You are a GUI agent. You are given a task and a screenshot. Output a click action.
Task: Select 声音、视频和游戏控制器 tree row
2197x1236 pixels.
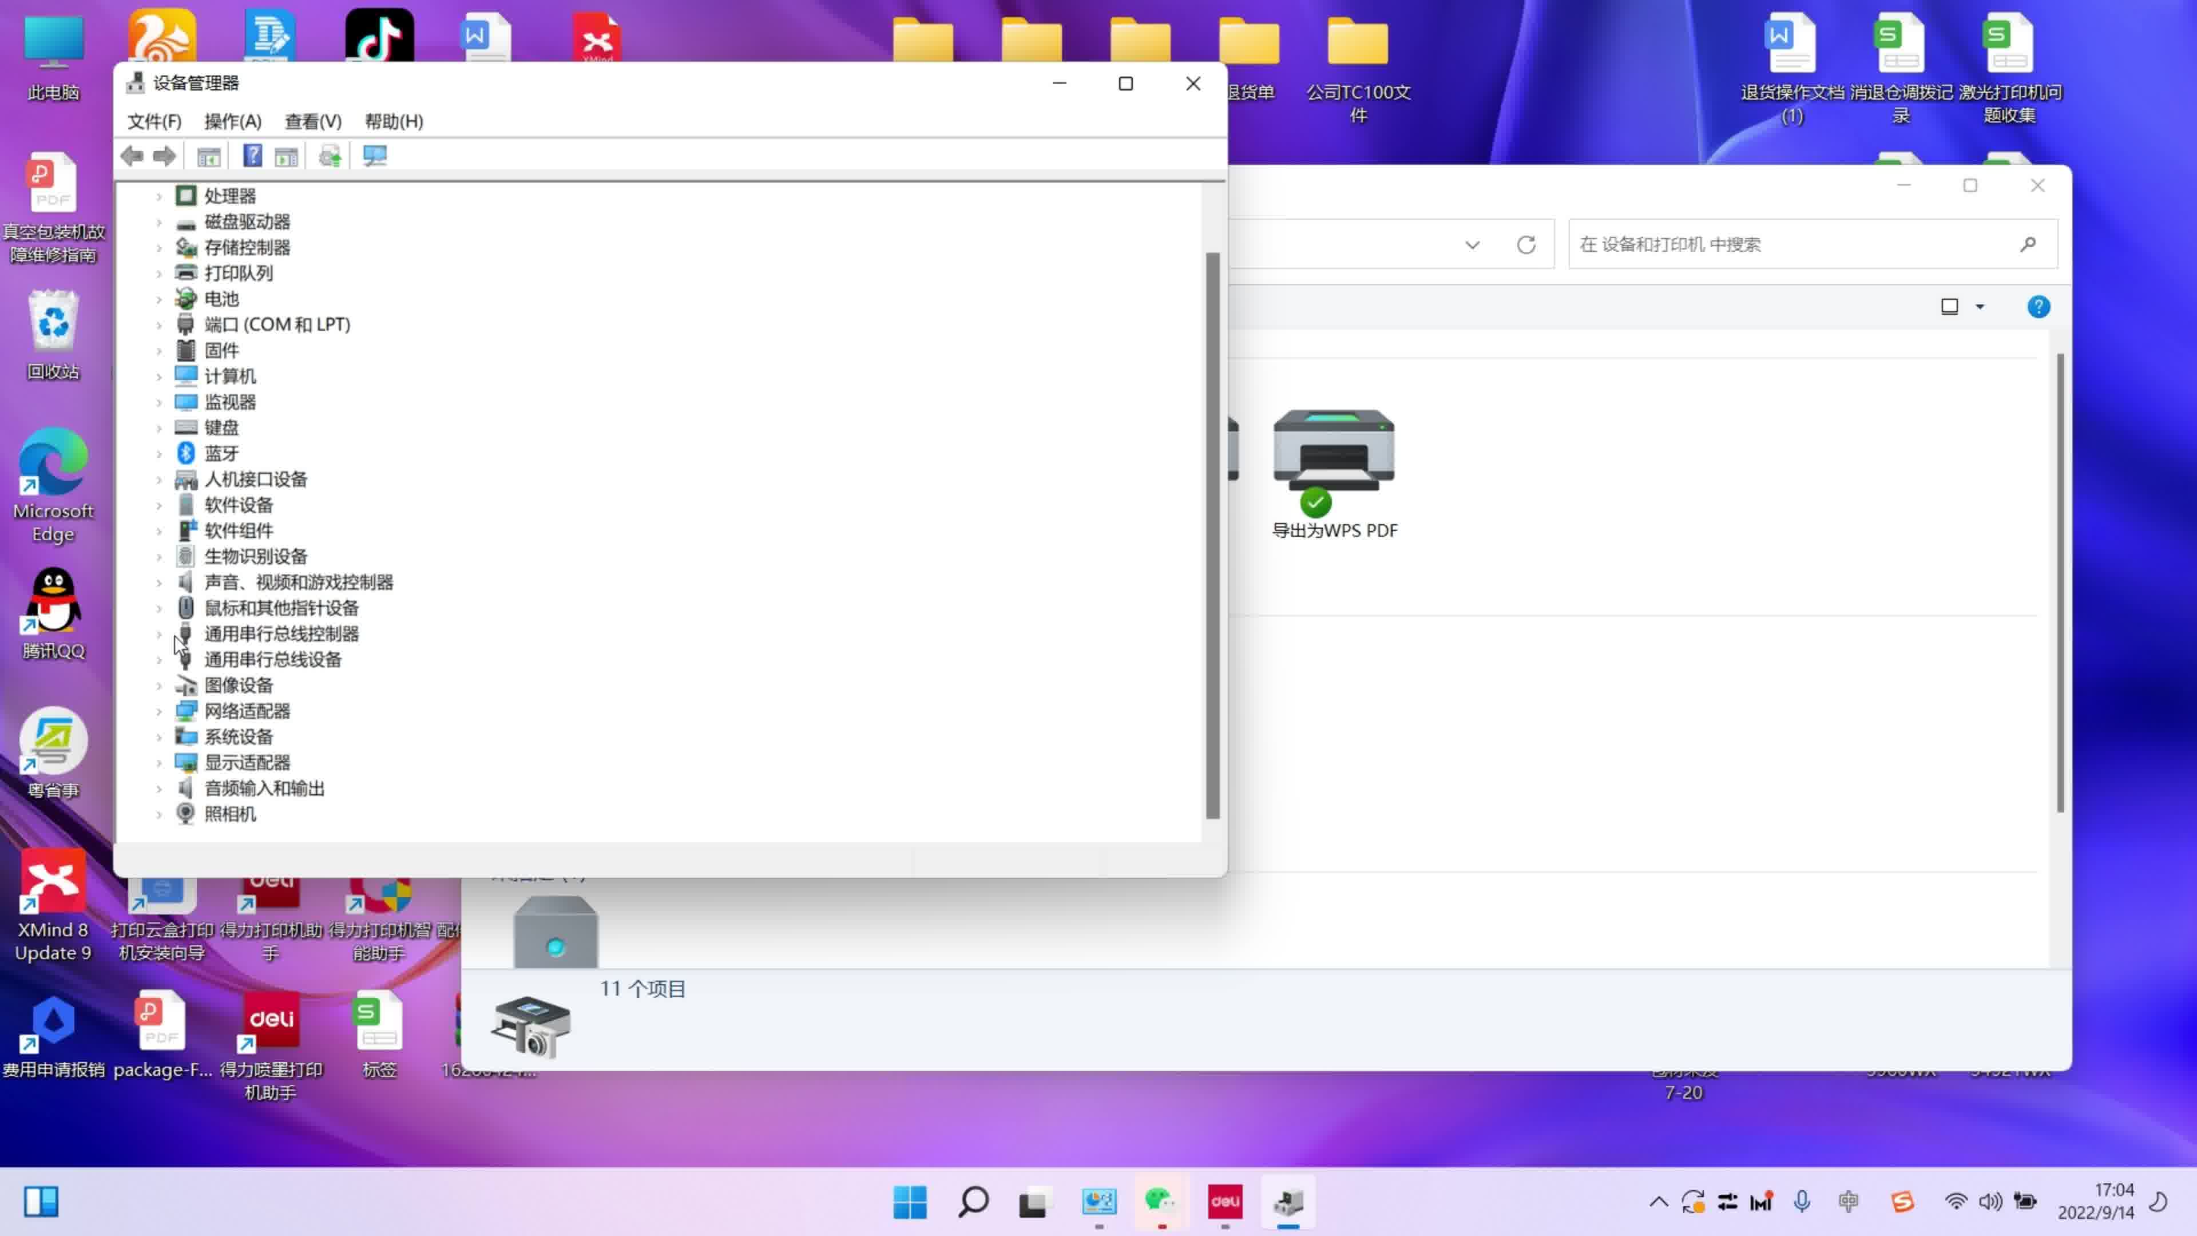point(284,583)
